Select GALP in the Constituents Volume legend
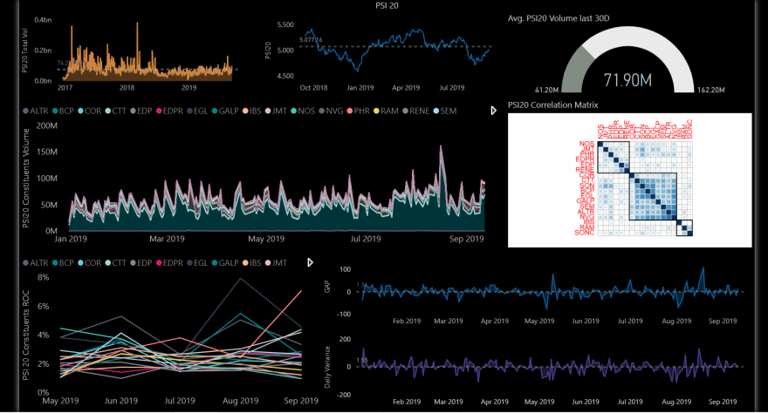The image size is (768, 413). [225, 111]
